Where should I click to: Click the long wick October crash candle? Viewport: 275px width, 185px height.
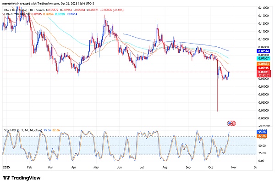click(217, 92)
